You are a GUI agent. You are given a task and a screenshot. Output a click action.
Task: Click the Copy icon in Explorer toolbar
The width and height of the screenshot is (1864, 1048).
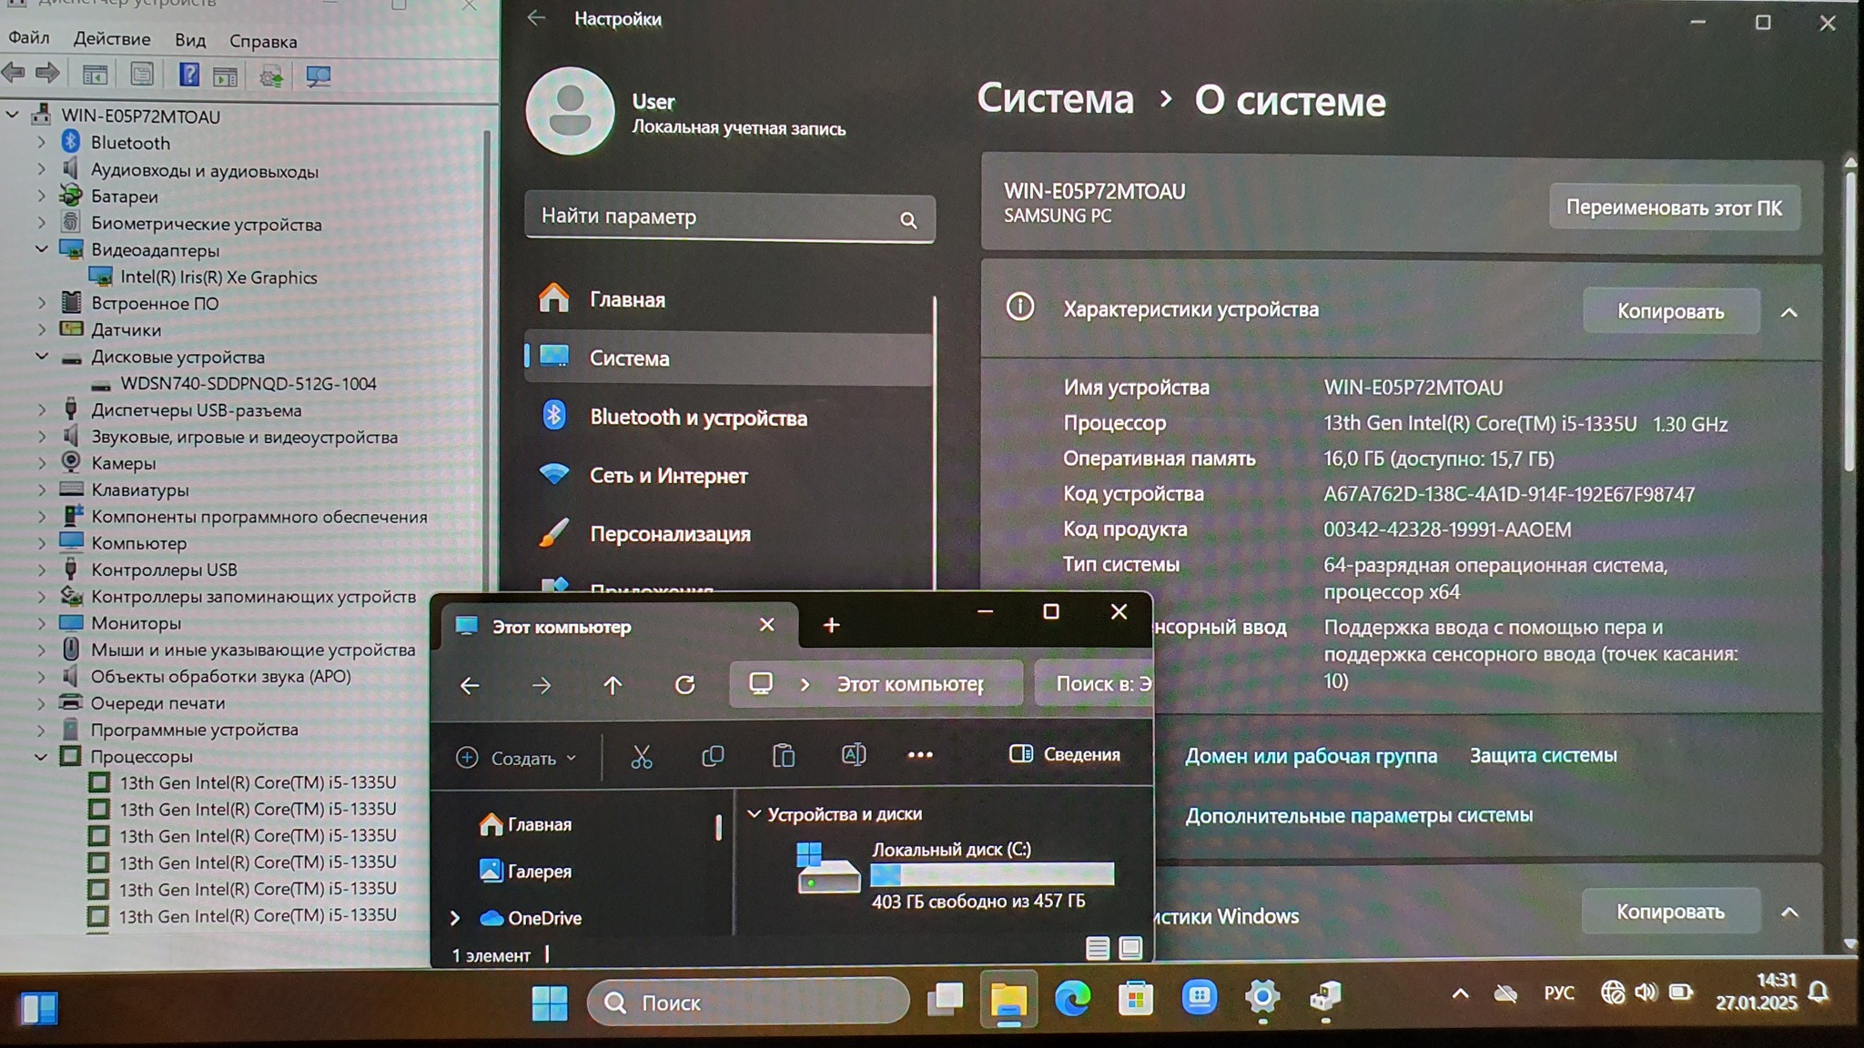(x=713, y=756)
